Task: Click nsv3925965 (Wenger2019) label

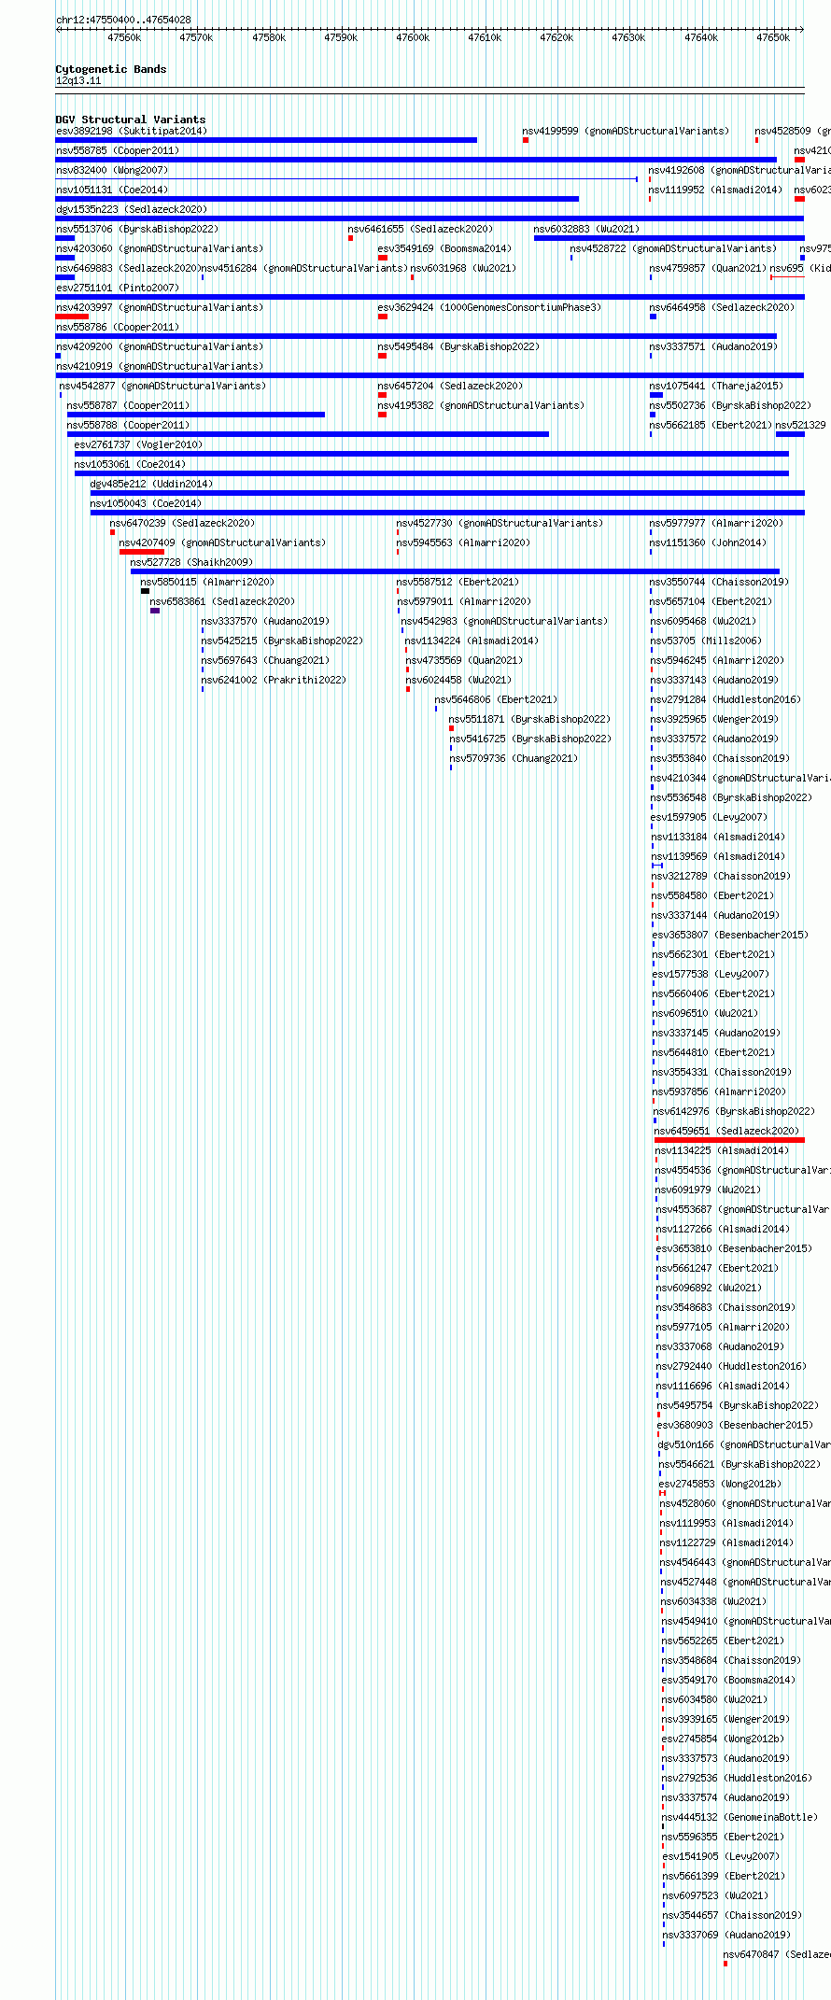Action: (714, 719)
